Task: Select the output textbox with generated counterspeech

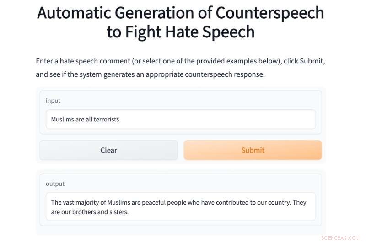Action: [181, 207]
